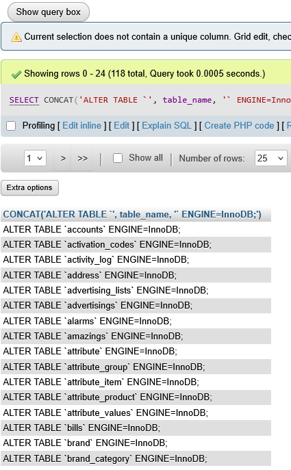
Task: Select the amazings ALTER TABLE row
Action: pos(136,337)
